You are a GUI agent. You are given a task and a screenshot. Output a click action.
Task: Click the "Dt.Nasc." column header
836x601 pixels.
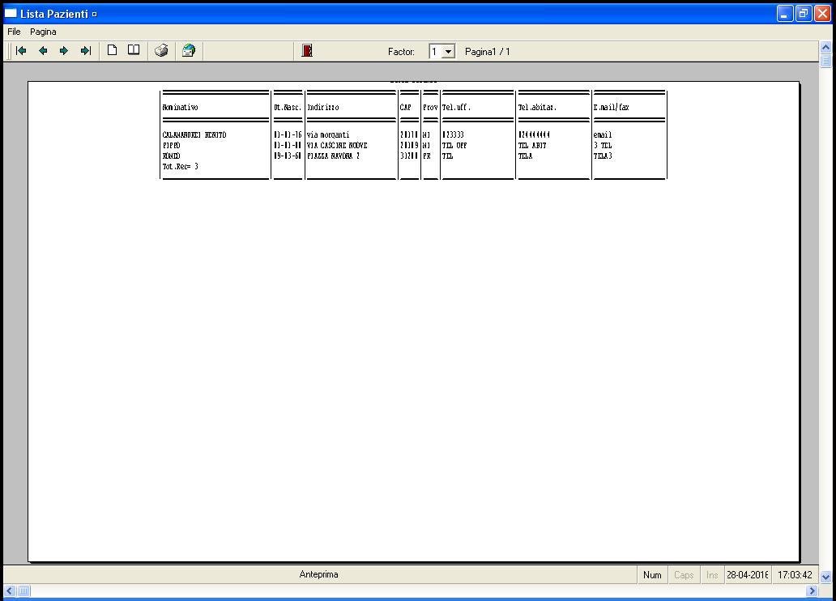[x=288, y=107]
